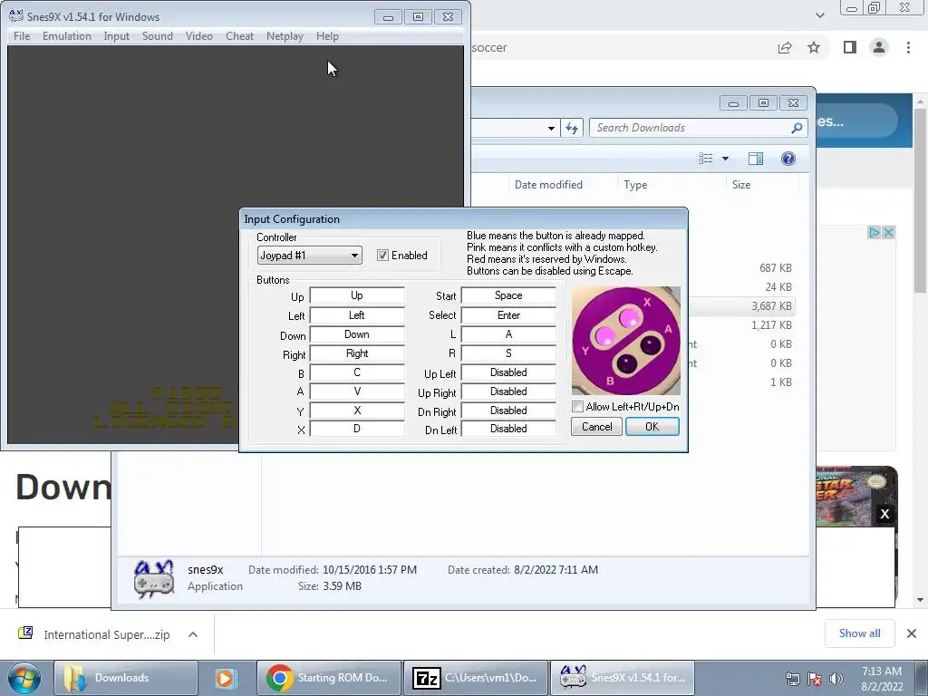Bookmark this page with the star icon
This screenshot has height=696, width=928.
point(814,47)
